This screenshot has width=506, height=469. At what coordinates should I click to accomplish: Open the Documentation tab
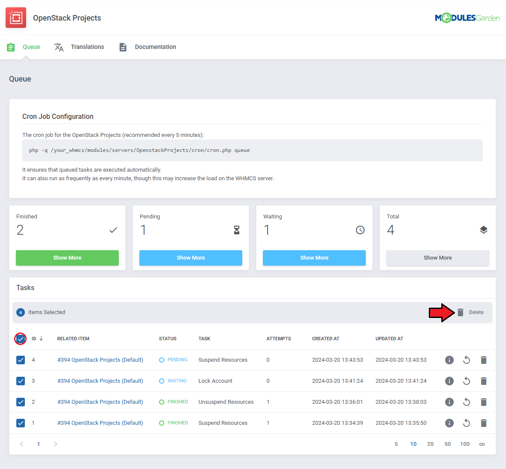(156, 47)
